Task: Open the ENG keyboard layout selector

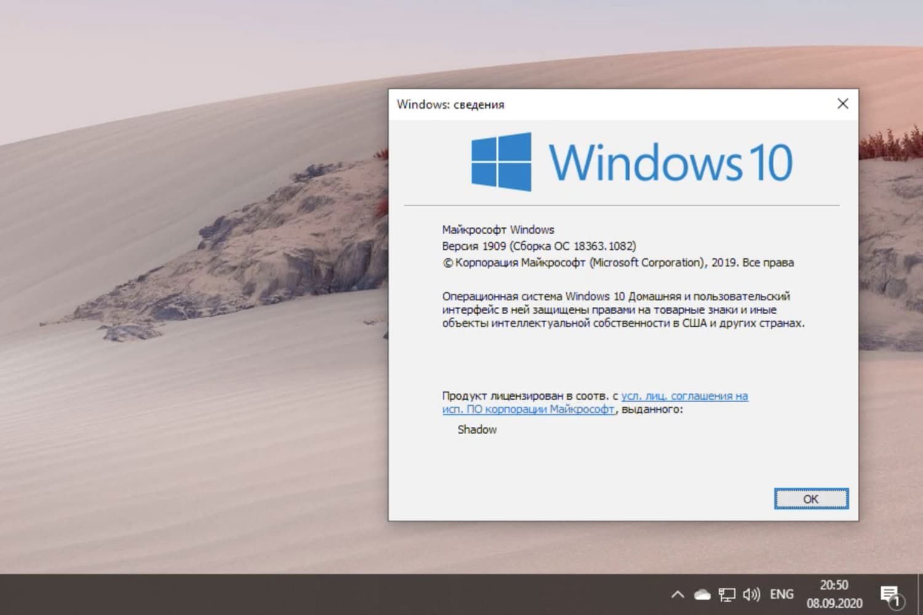Action: click(x=781, y=594)
